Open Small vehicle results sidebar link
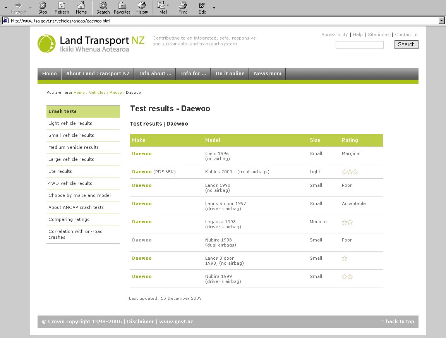The height and width of the screenshot is (338, 446). [x=71, y=135]
